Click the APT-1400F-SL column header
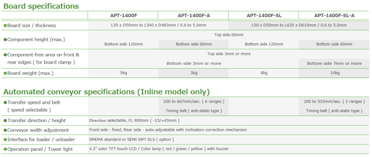This screenshot has width=372, height=157. pos(264,16)
